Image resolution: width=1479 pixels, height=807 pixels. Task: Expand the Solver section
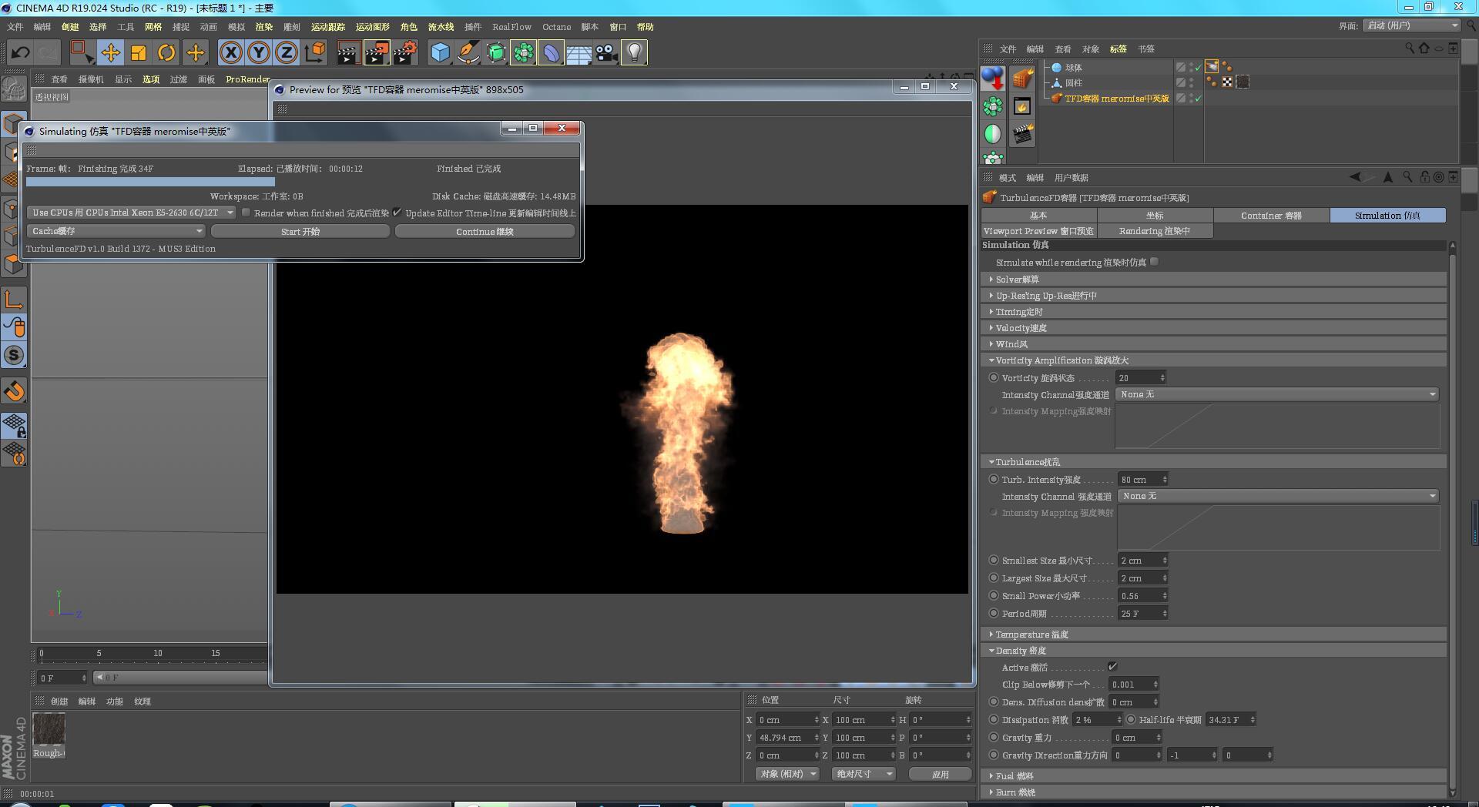click(x=991, y=280)
